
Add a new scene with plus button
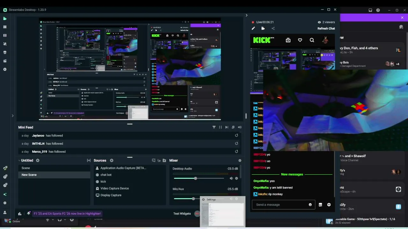(38, 161)
